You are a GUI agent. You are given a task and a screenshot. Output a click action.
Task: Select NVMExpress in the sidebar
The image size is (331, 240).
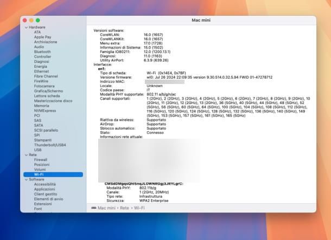tap(45, 111)
